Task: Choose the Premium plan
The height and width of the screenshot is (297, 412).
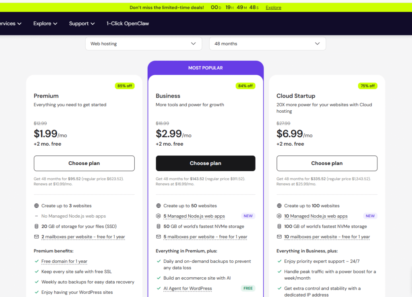Action: point(84,163)
